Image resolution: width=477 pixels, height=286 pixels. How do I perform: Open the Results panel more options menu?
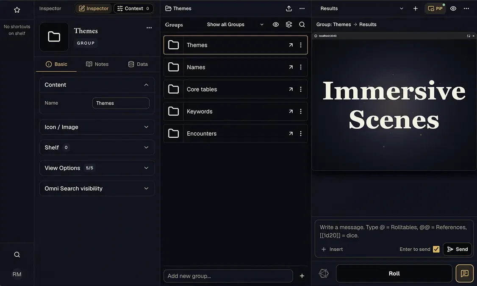(466, 8)
